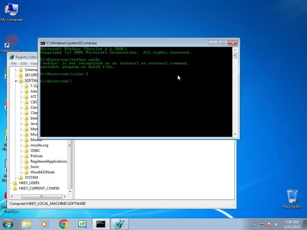Click the Show desktop button
Screen dimensions: 307x230
tap(305, 224)
